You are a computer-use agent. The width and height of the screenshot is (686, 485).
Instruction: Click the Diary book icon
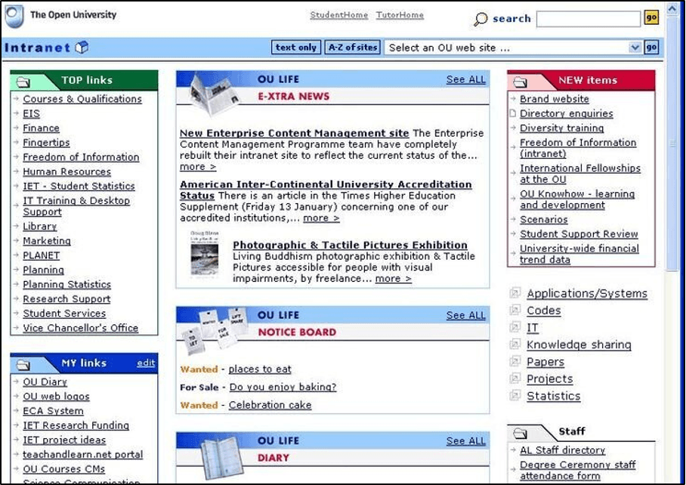[220, 456]
